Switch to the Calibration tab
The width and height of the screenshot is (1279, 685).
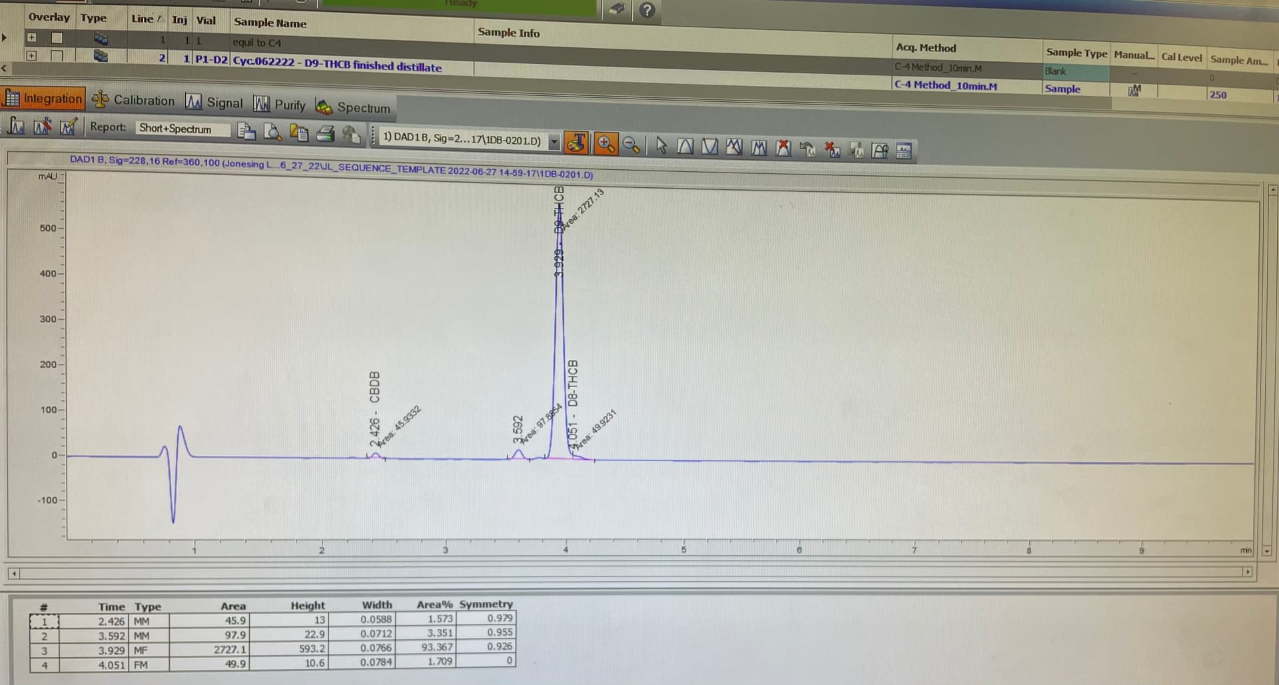click(x=133, y=100)
